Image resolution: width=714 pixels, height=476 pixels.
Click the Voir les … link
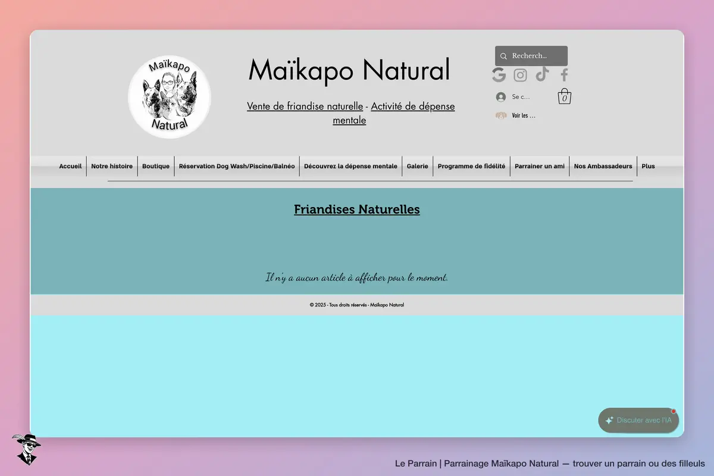[524, 115]
